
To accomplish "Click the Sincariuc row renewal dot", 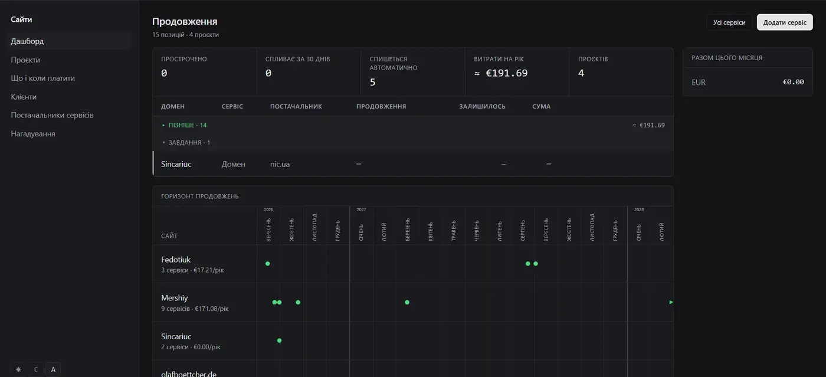I will click(x=279, y=340).
